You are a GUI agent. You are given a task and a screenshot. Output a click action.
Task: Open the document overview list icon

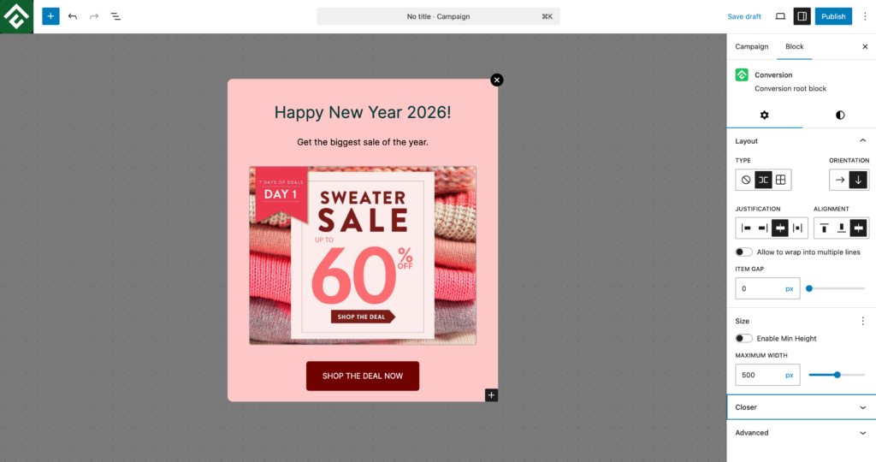(x=115, y=16)
